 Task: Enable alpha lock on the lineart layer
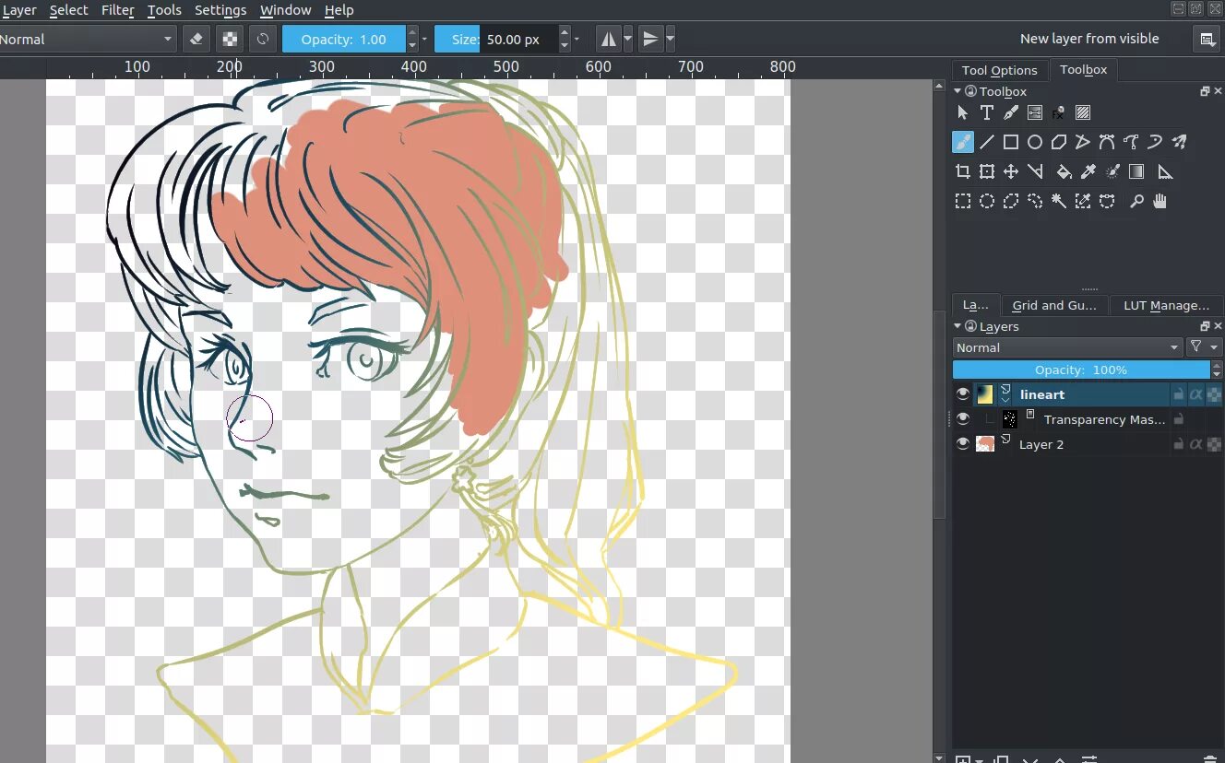click(1196, 394)
